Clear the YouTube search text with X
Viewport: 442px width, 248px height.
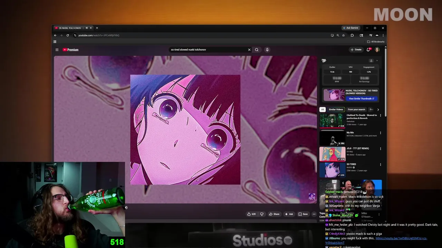249,50
